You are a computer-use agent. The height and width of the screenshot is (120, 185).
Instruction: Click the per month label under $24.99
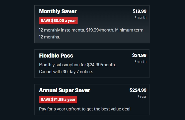point(141,62)
